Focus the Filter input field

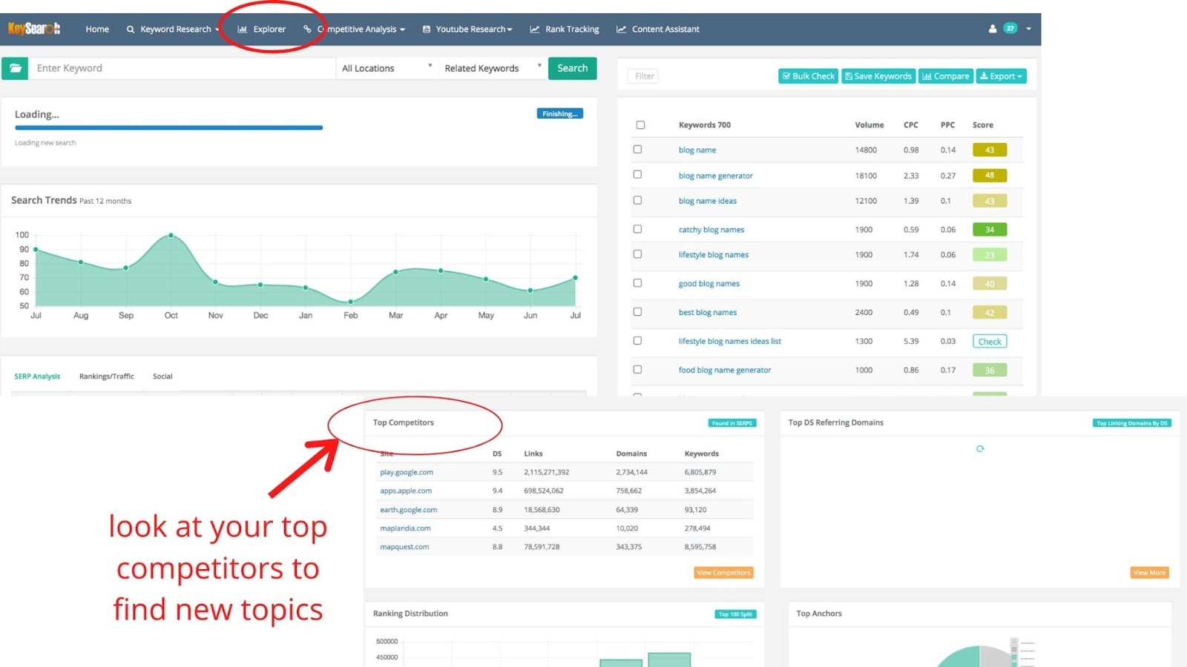point(644,76)
